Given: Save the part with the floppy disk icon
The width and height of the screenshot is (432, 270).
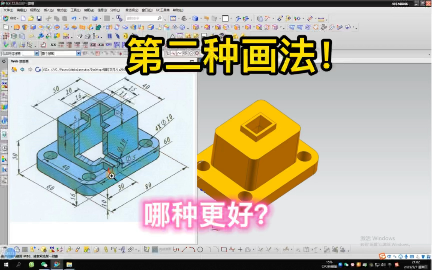Looking at the screenshot, I should 39,18.
